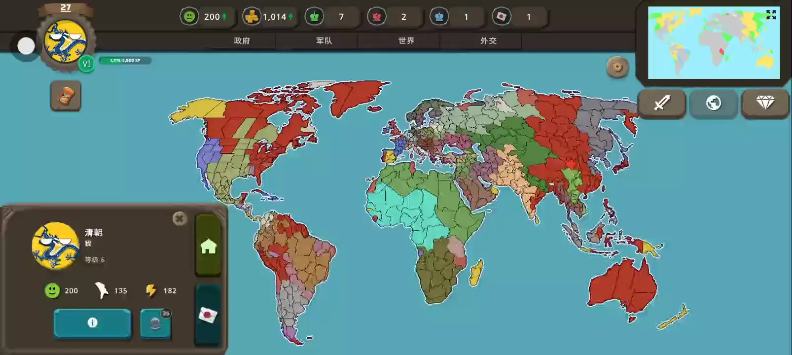Click the gold coins icon in top bar

(252, 17)
